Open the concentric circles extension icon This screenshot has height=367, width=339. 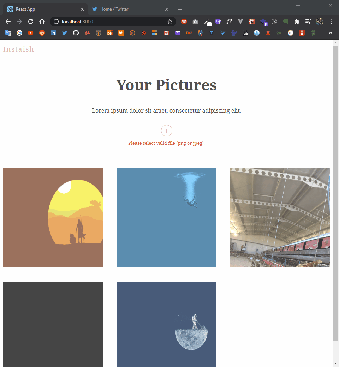[274, 22]
